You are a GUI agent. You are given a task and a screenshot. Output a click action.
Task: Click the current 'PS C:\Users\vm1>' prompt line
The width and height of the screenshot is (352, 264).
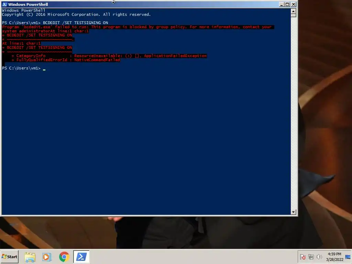pyautogui.click(x=24, y=68)
